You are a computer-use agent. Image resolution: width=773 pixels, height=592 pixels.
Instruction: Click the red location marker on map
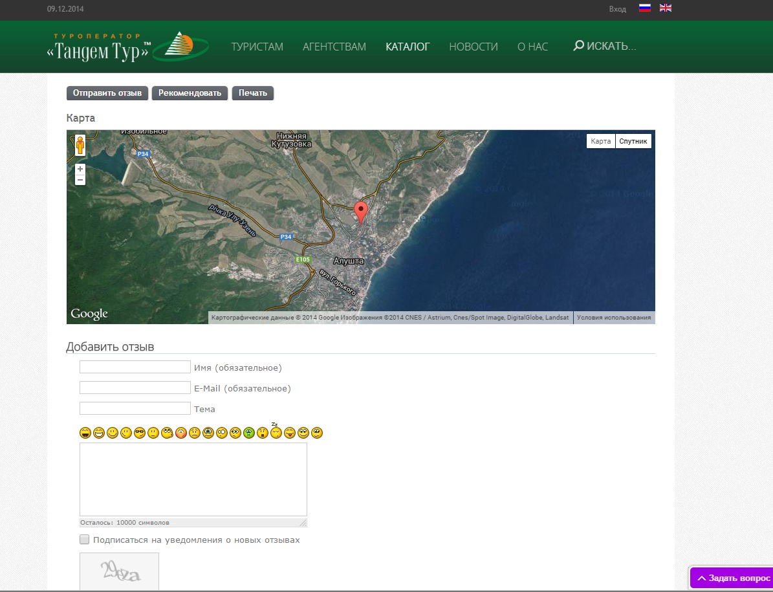(361, 212)
